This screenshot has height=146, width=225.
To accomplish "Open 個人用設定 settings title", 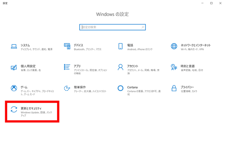I will [x=28, y=66].
